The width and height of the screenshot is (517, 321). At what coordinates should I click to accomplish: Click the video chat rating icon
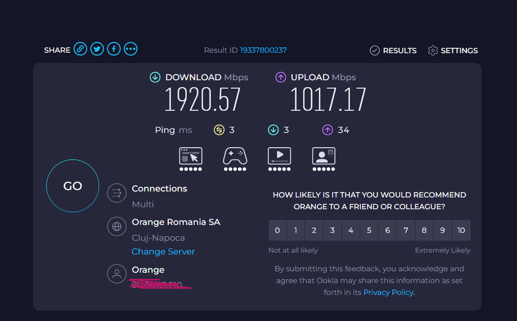point(323,159)
